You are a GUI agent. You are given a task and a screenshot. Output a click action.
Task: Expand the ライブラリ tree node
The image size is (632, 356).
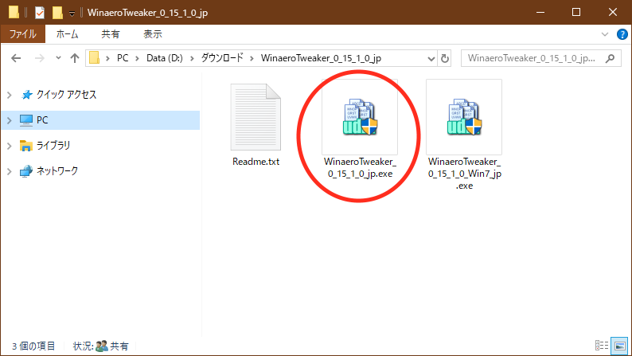click(9, 146)
